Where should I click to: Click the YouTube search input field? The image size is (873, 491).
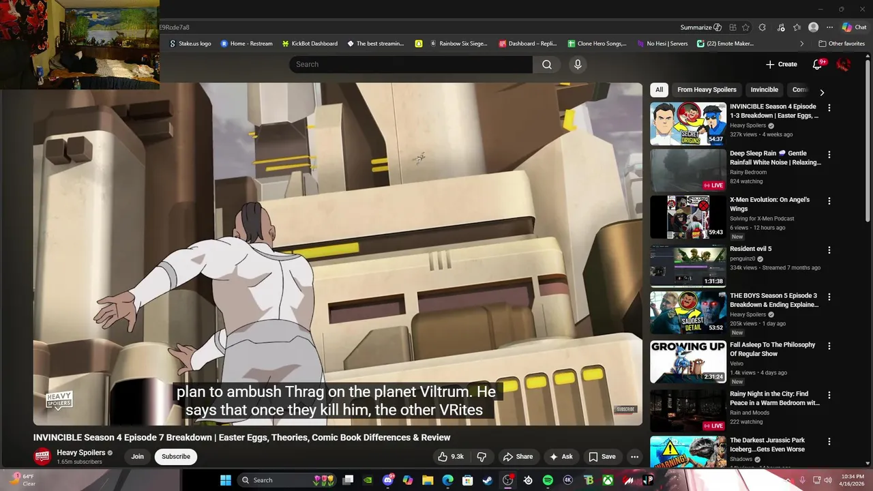click(x=411, y=64)
